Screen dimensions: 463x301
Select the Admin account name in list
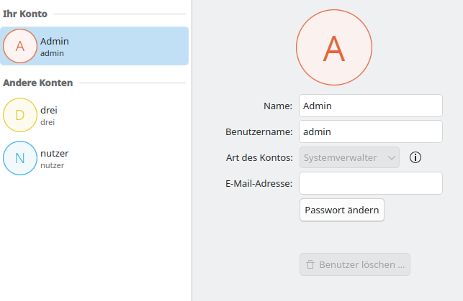tap(55, 41)
